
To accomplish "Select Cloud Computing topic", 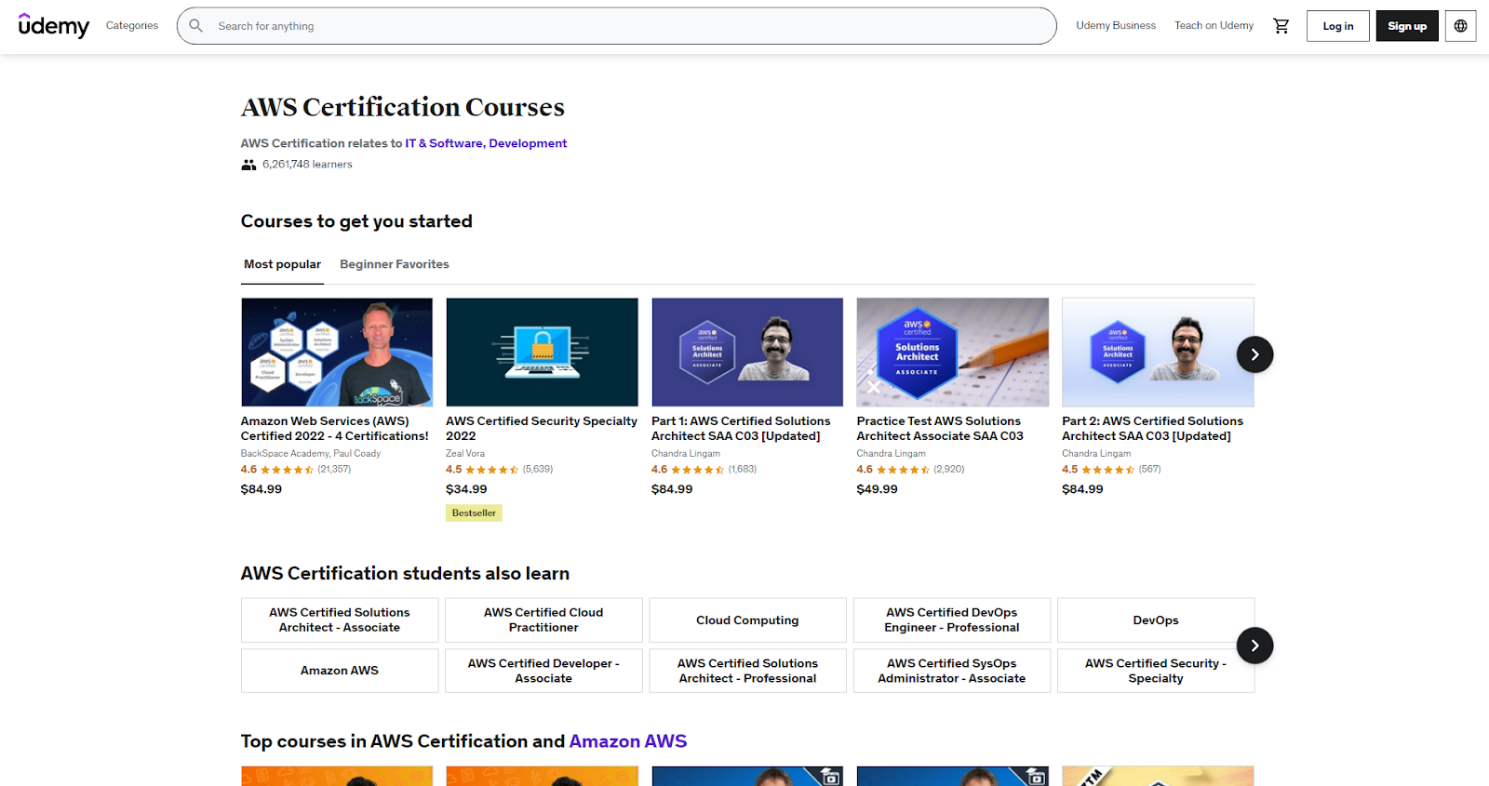I will pyautogui.click(x=747, y=619).
